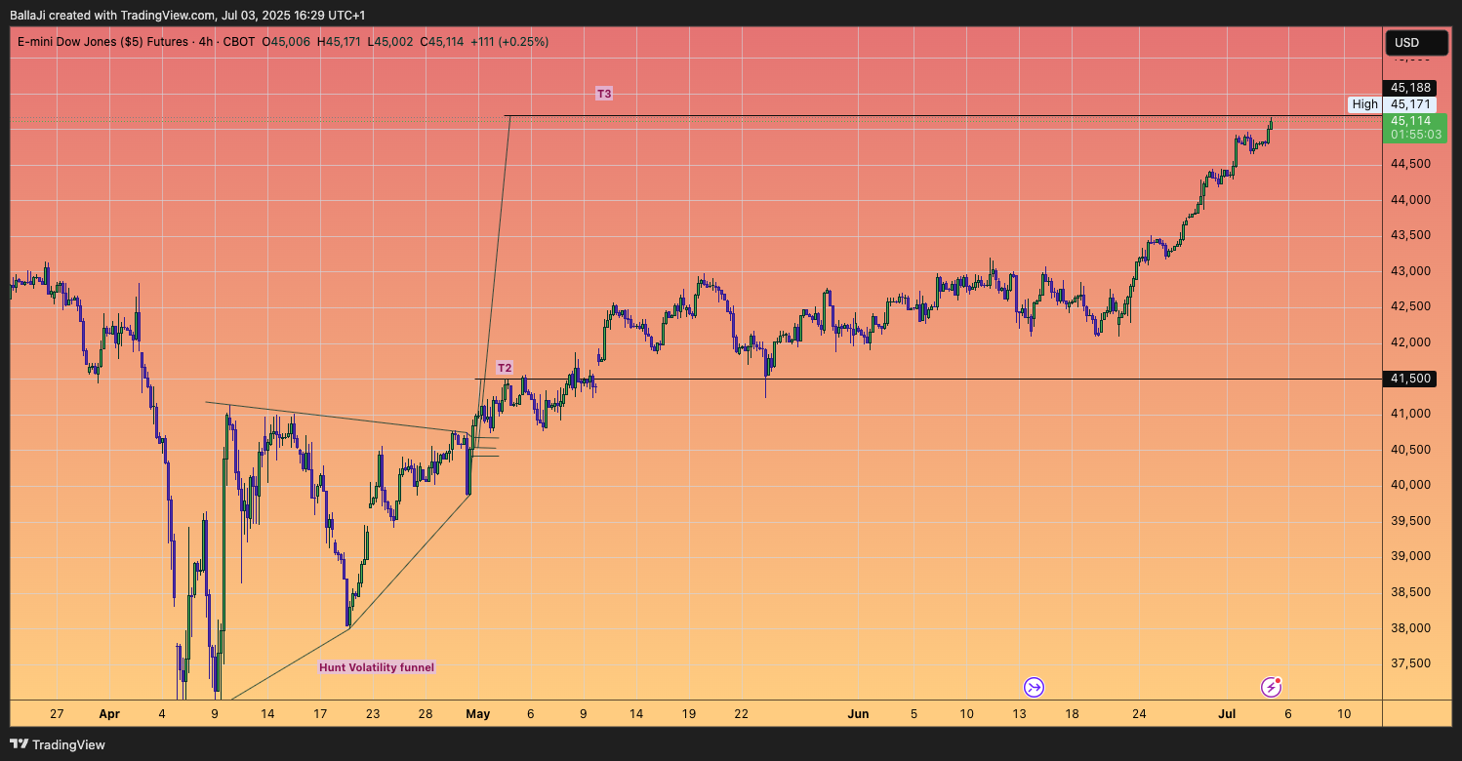
Task: Click the O45,006 open value in legend
Action: tap(286, 42)
